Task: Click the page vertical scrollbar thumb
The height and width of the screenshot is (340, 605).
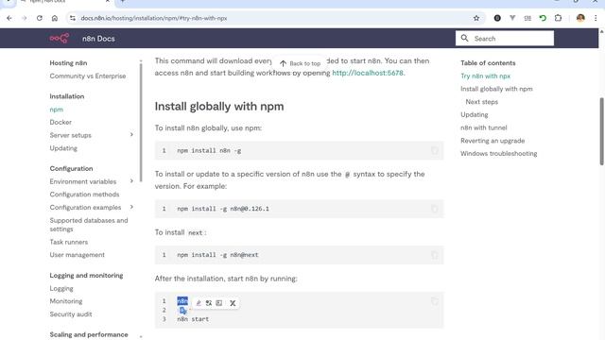Action: (601, 131)
